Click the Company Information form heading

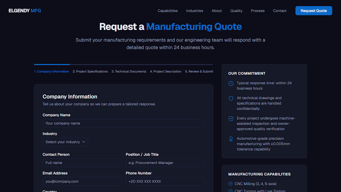(x=70, y=96)
